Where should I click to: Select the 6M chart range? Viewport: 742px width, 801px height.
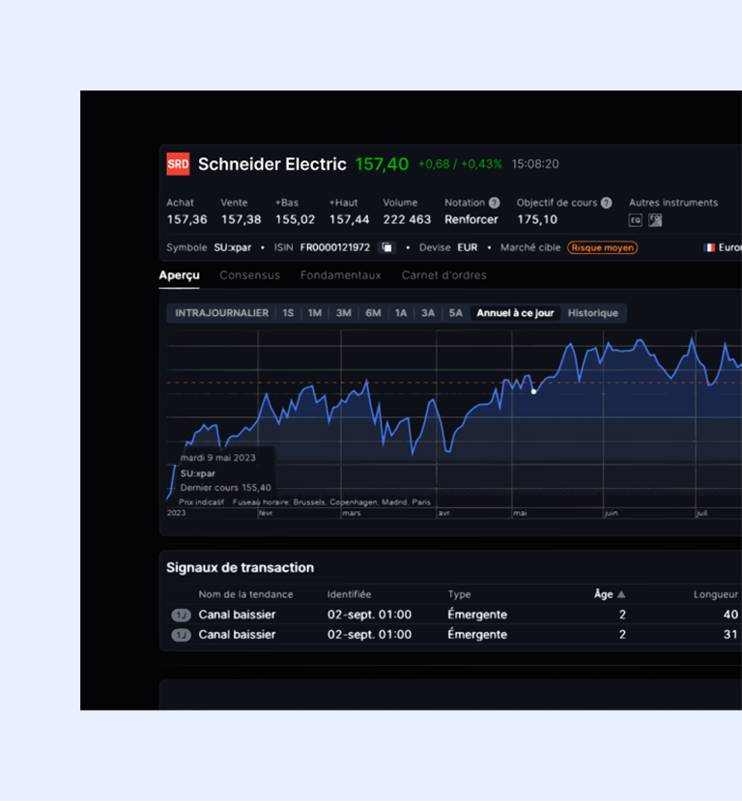[x=373, y=313]
